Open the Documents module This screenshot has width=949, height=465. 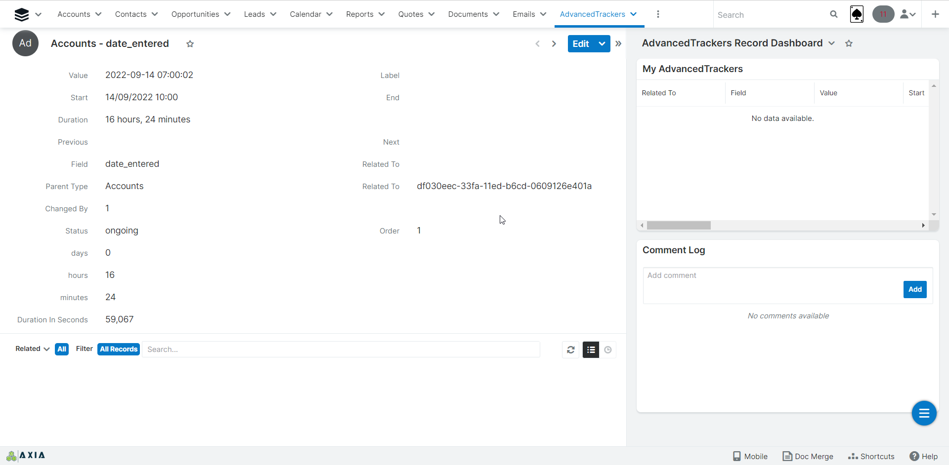coord(468,14)
